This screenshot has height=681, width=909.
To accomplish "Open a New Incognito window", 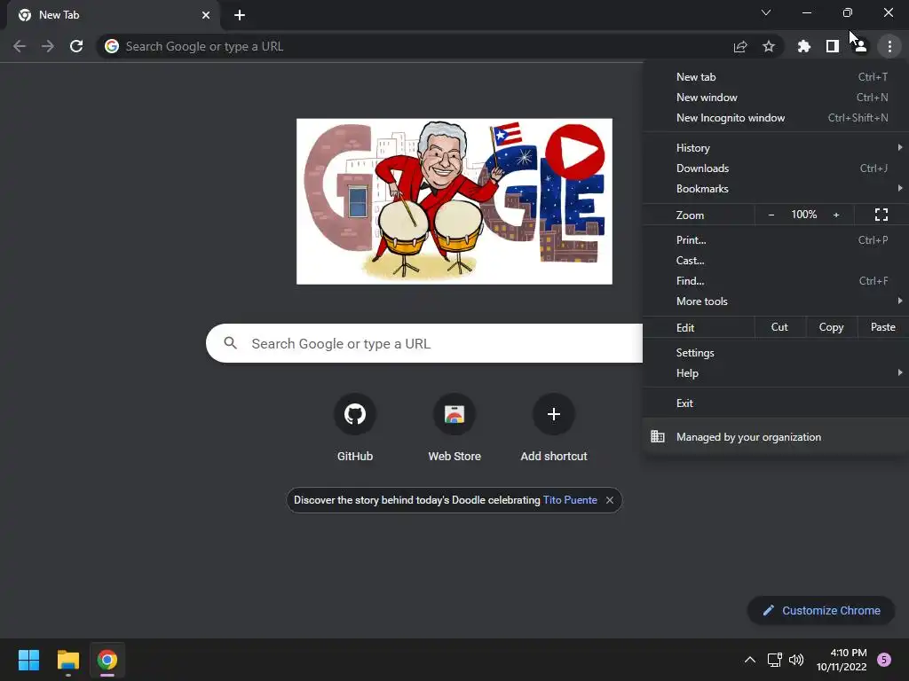I will [776, 118].
